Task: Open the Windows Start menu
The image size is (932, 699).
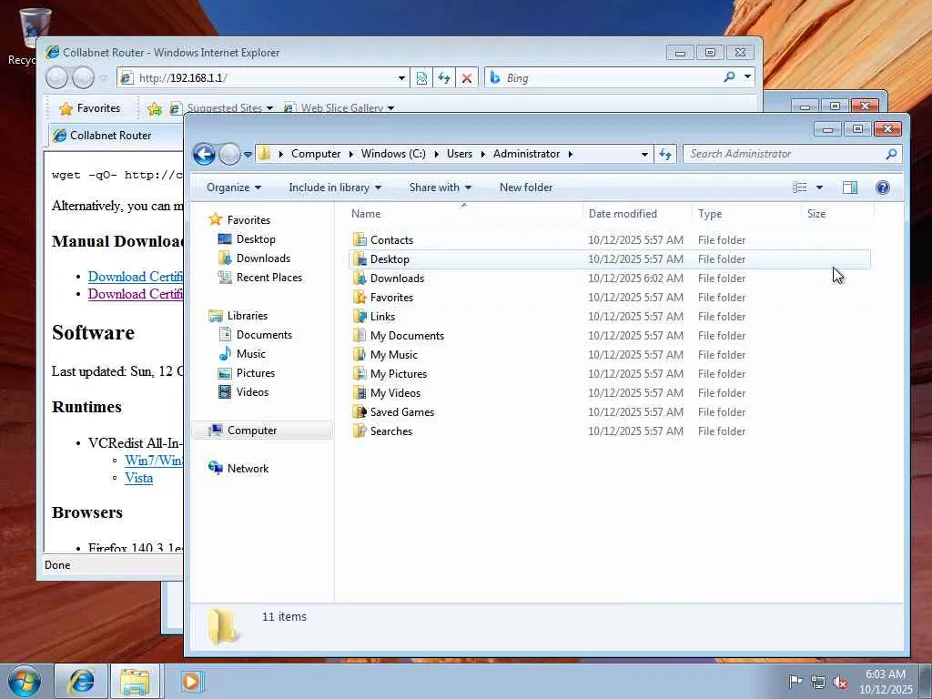Action: coord(25,682)
